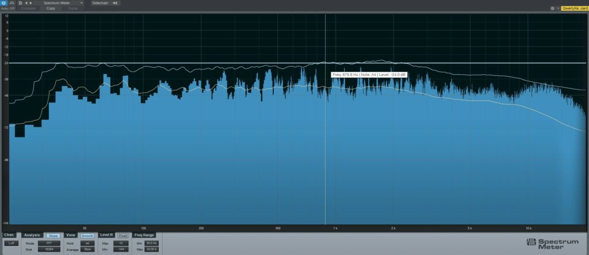
Task: Go to next preset arrow
Action: pyautogui.click(x=30, y=3)
